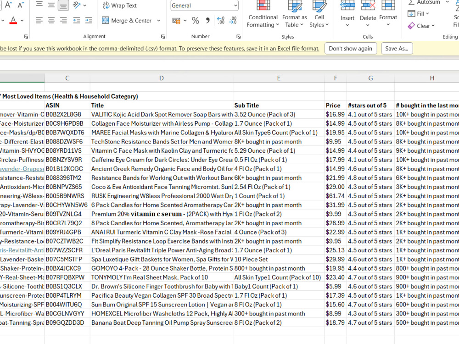Select the Sub Title header cell
Image resolution: width=459 pixels, height=344 pixels.
click(279, 105)
